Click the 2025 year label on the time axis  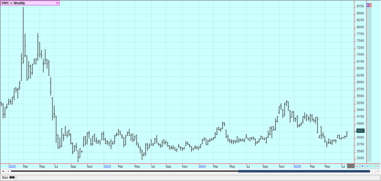(x=297, y=167)
